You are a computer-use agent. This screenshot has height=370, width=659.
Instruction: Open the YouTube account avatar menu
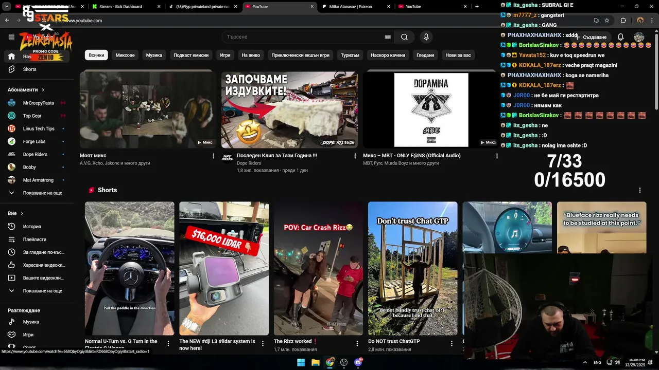point(639,37)
